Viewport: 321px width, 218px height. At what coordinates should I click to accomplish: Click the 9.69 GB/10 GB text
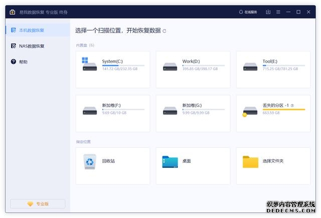[x=114, y=113]
